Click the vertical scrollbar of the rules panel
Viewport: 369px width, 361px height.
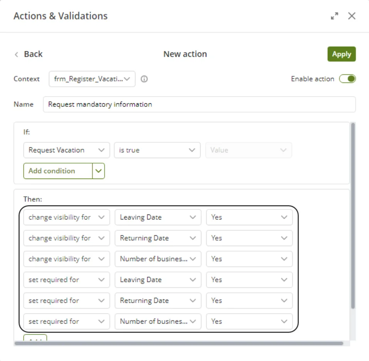353,216
